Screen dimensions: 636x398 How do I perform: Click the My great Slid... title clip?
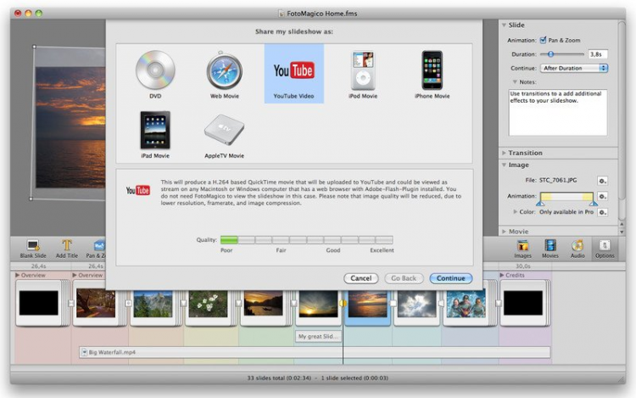pos(318,336)
